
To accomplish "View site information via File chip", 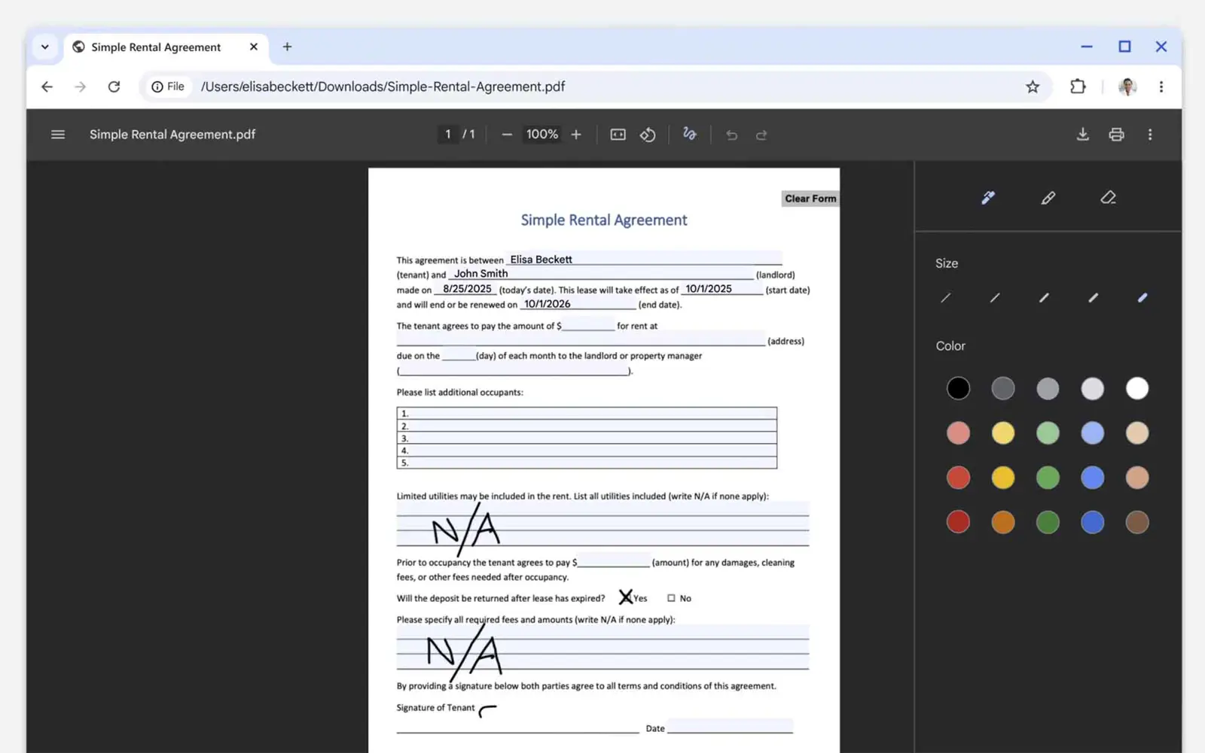I will click(x=168, y=87).
